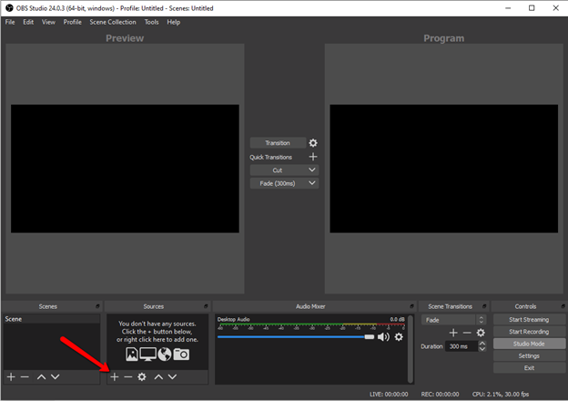
Task: Toggle Studio Mode off
Action: (529, 344)
